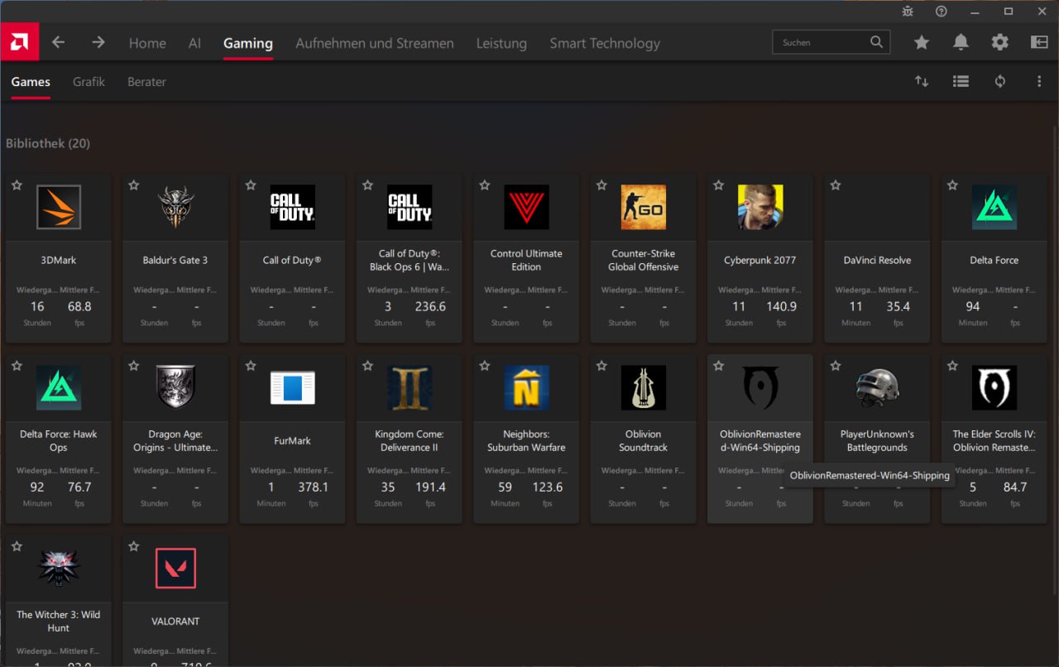Image resolution: width=1059 pixels, height=667 pixels.
Task: Open Cyberpunk 2077 icon
Action: click(x=760, y=207)
